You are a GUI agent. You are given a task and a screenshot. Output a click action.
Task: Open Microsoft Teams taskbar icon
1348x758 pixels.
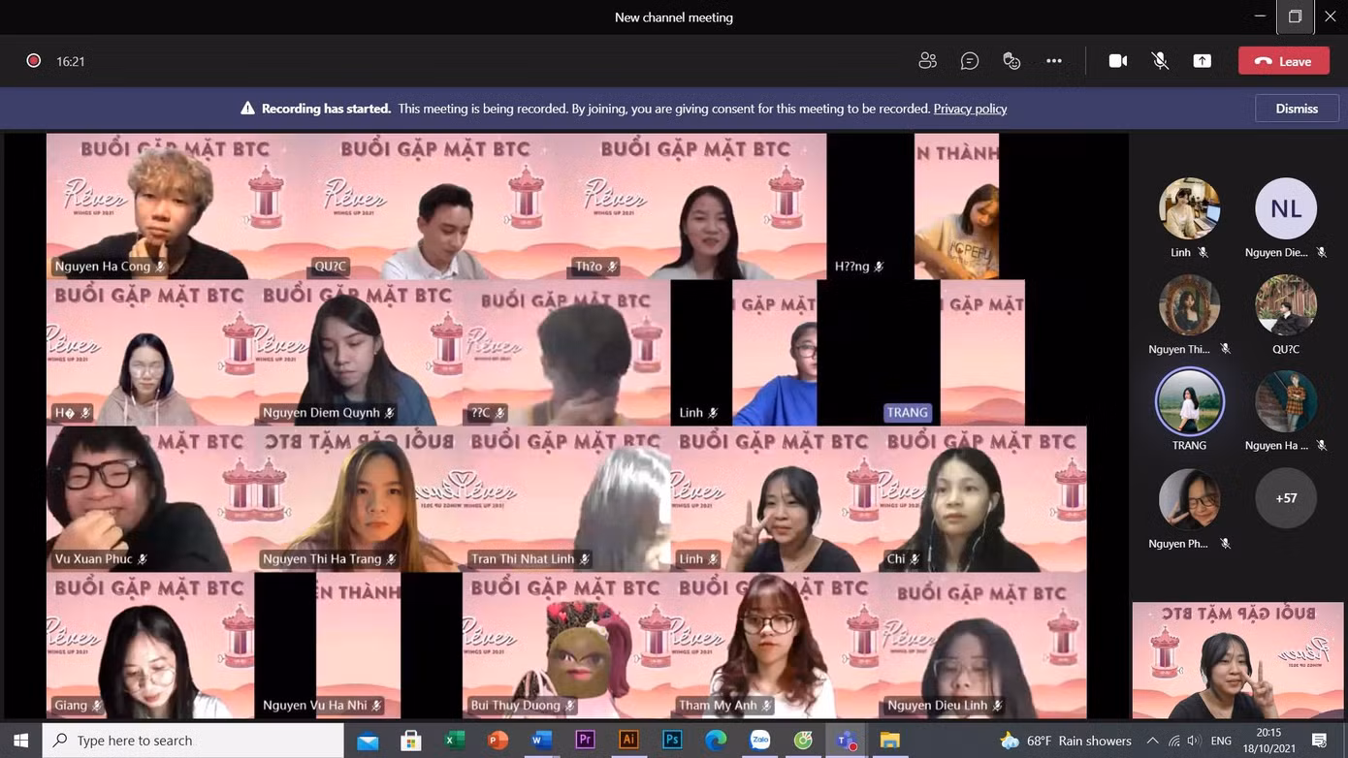(847, 741)
